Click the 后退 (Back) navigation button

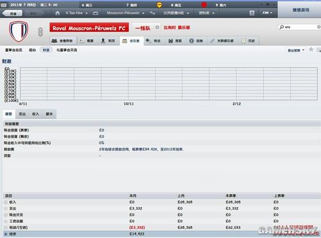pyautogui.click(x=12, y=13)
